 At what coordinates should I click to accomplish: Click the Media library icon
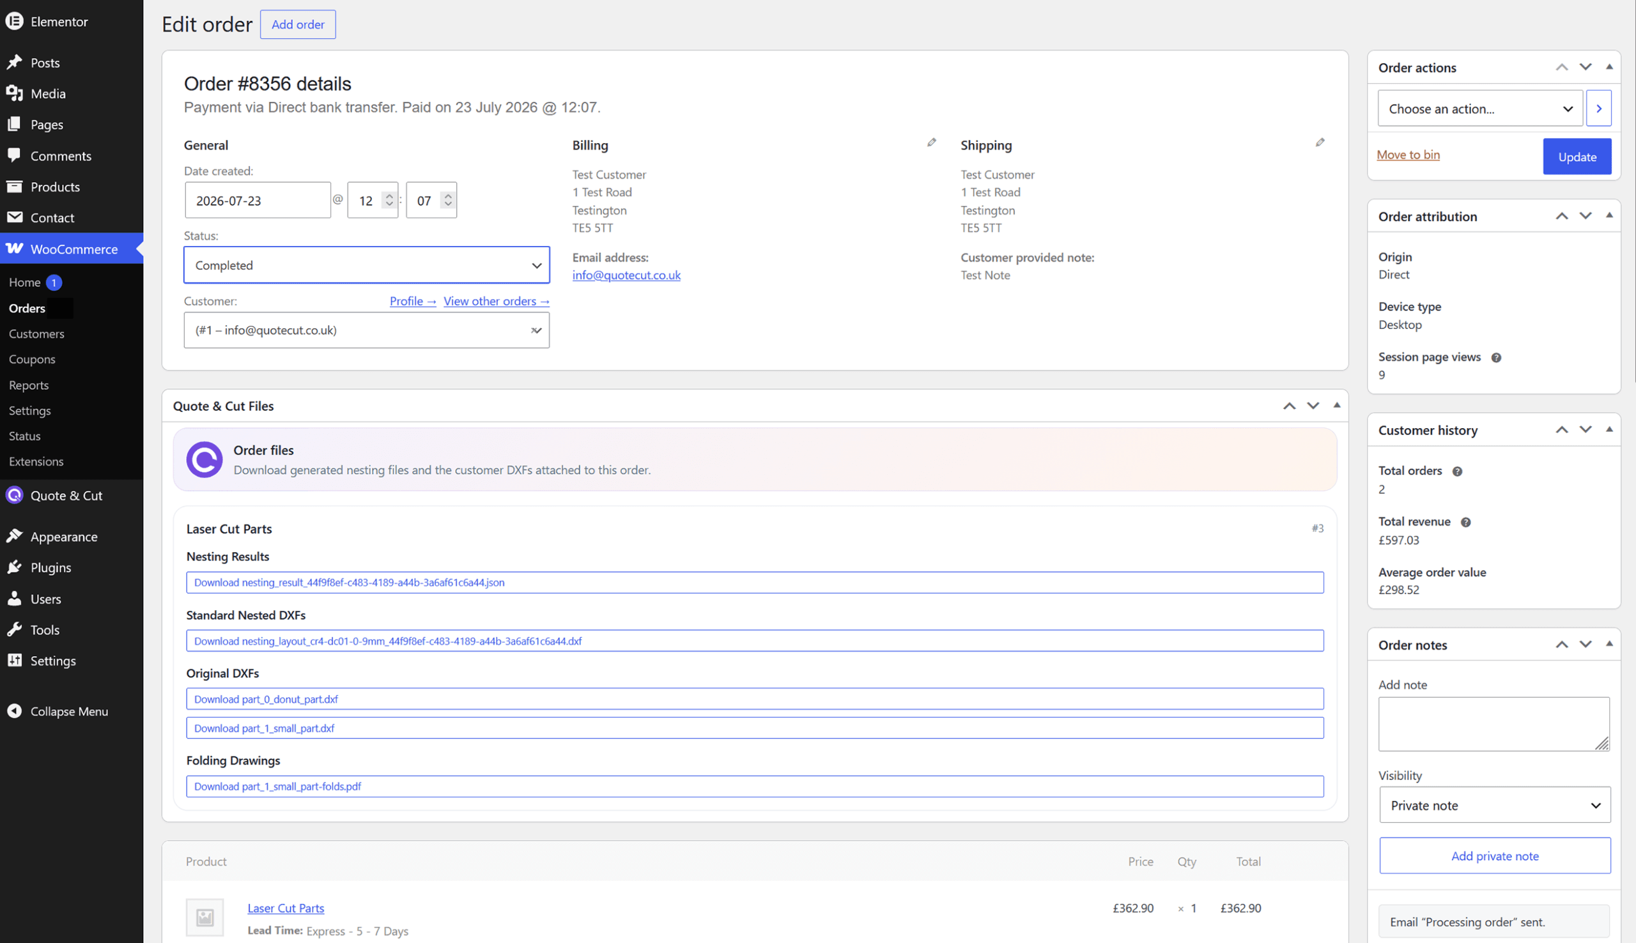pyautogui.click(x=14, y=93)
